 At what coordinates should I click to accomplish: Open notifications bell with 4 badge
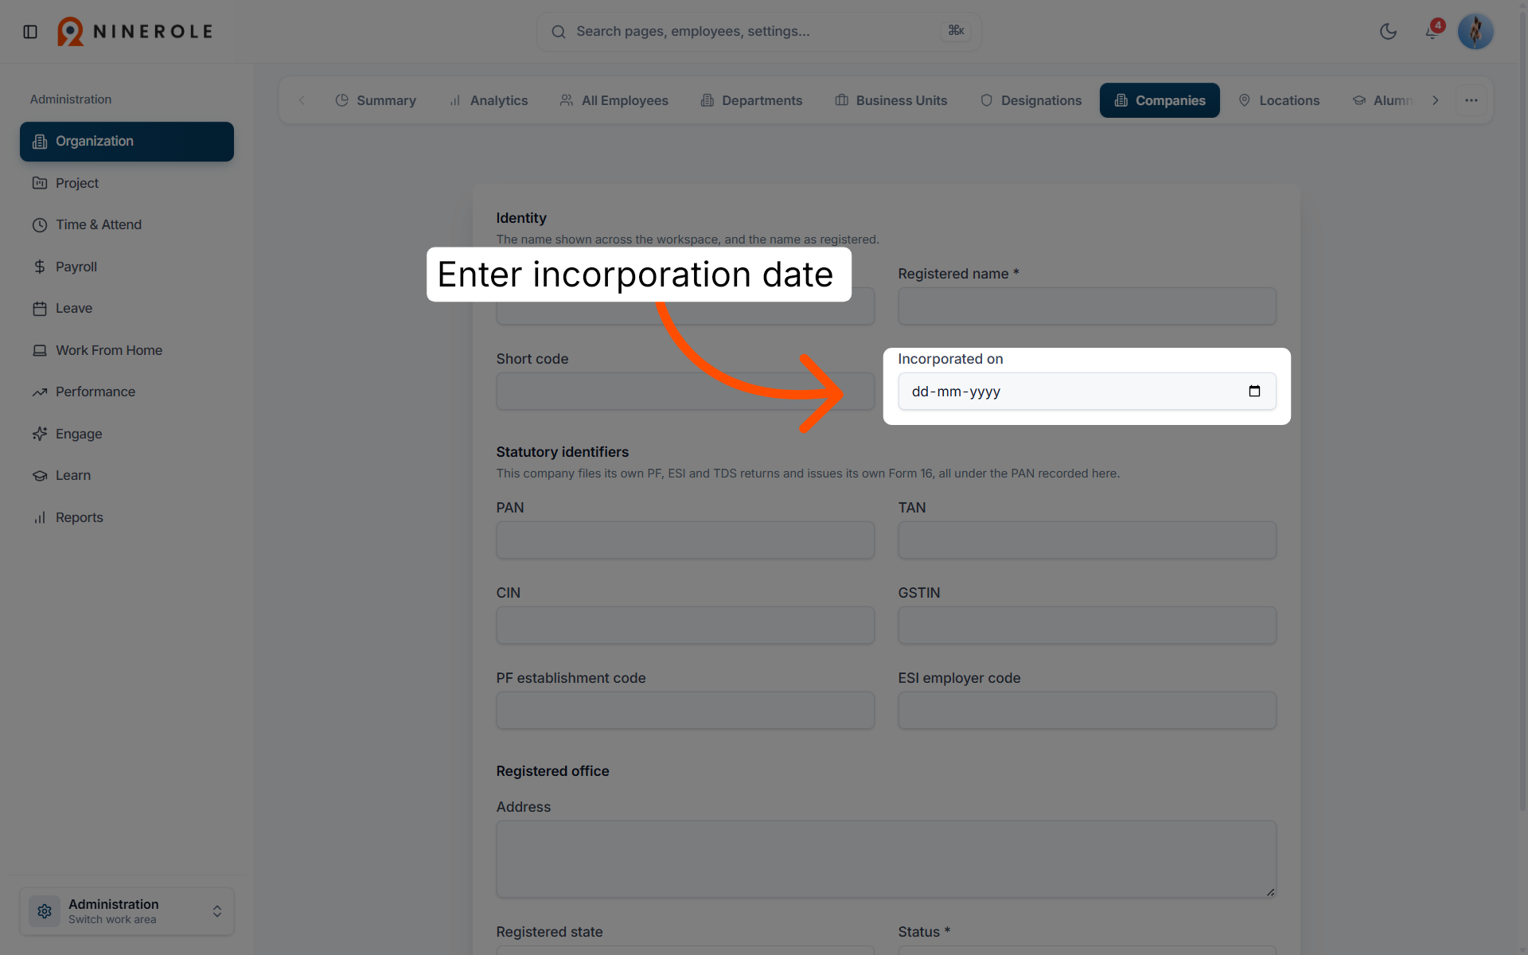tap(1432, 32)
